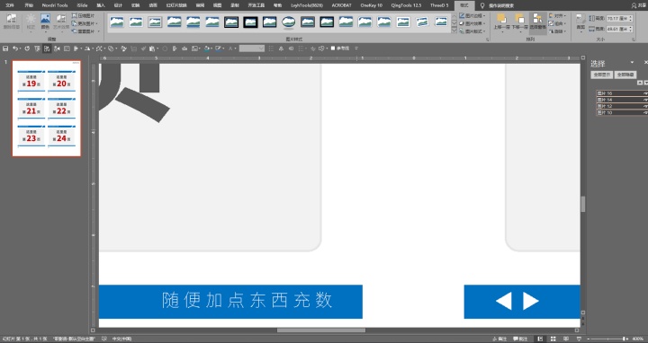Toggle the Guides (参考线) checkbox
The image size is (648, 343).
pyautogui.click(x=333, y=48)
